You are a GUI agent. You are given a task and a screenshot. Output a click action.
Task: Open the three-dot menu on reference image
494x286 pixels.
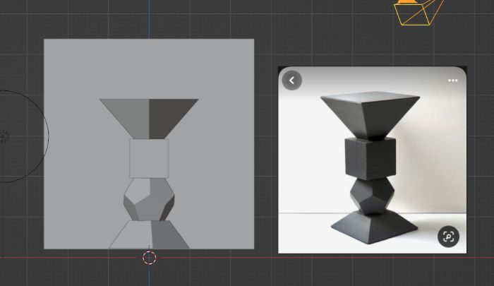click(453, 81)
